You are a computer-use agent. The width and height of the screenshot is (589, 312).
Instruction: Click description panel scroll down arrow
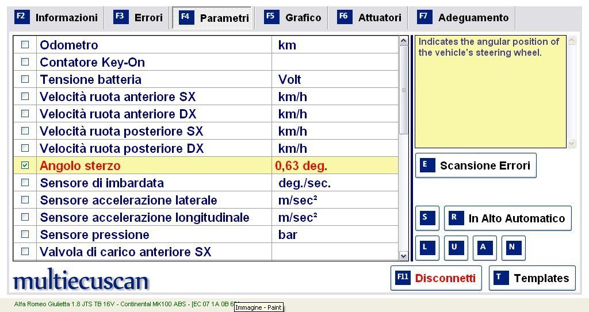[571, 144]
